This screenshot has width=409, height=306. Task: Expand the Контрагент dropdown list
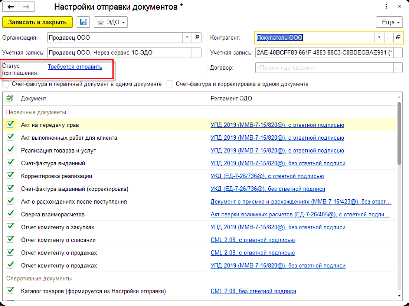pos(379,37)
